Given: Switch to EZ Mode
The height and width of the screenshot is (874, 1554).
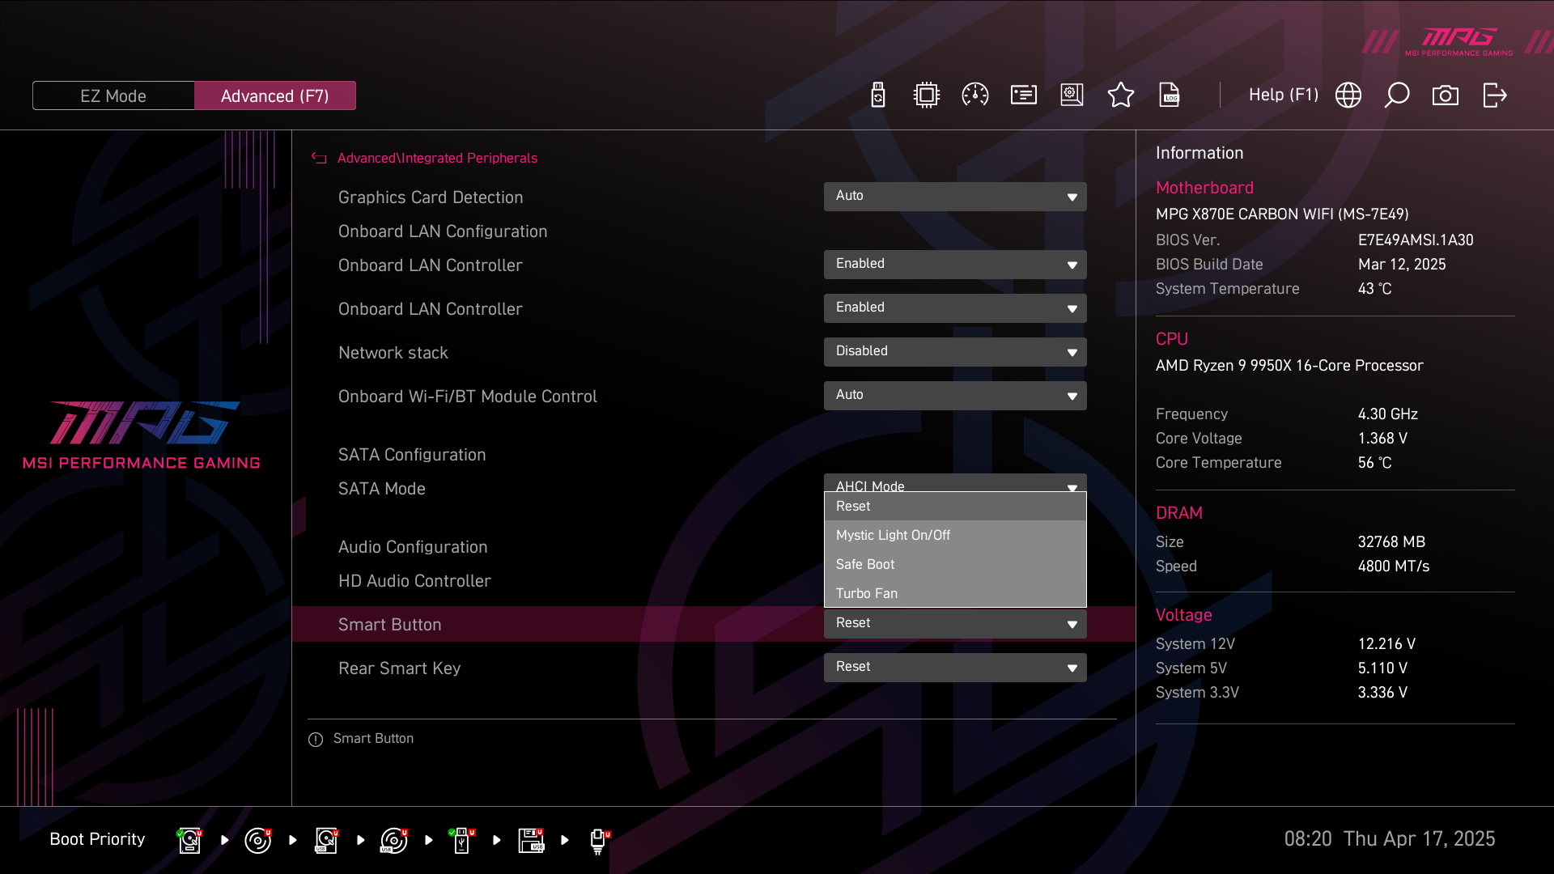Looking at the screenshot, I should coord(113,95).
